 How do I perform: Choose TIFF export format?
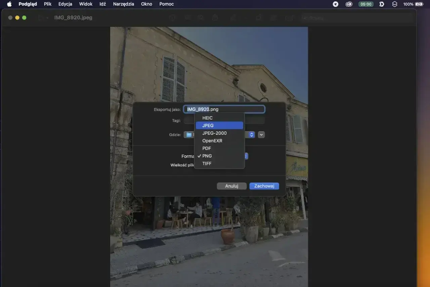point(219,164)
